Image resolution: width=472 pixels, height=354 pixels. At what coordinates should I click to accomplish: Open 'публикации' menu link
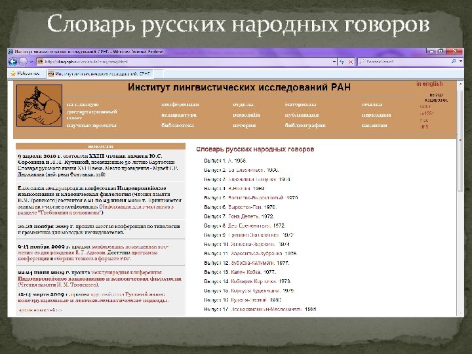pyautogui.click(x=302, y=115)
